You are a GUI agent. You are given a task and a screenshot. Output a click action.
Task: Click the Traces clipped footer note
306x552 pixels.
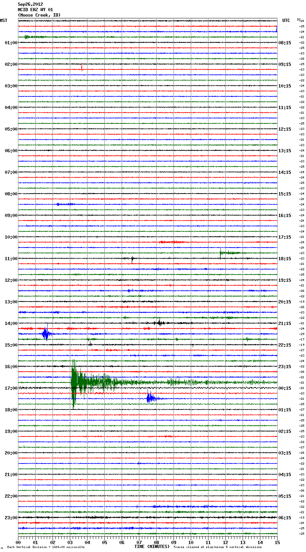point(217,547)
